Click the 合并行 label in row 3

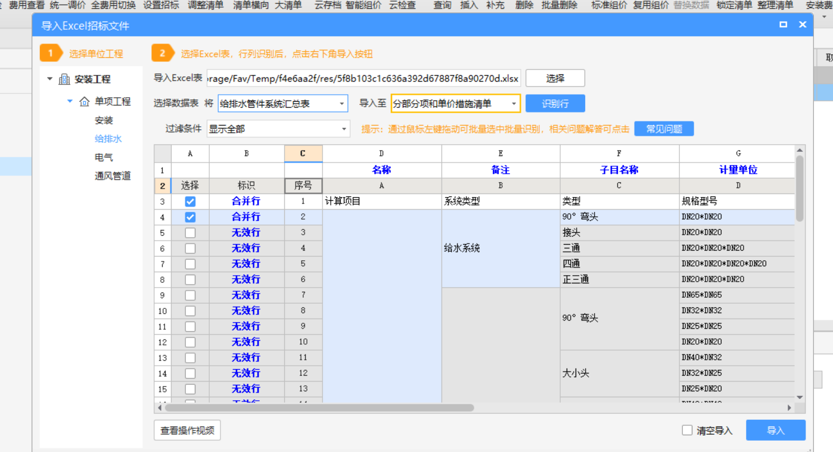pyautogui.click(x=246, y=202)
